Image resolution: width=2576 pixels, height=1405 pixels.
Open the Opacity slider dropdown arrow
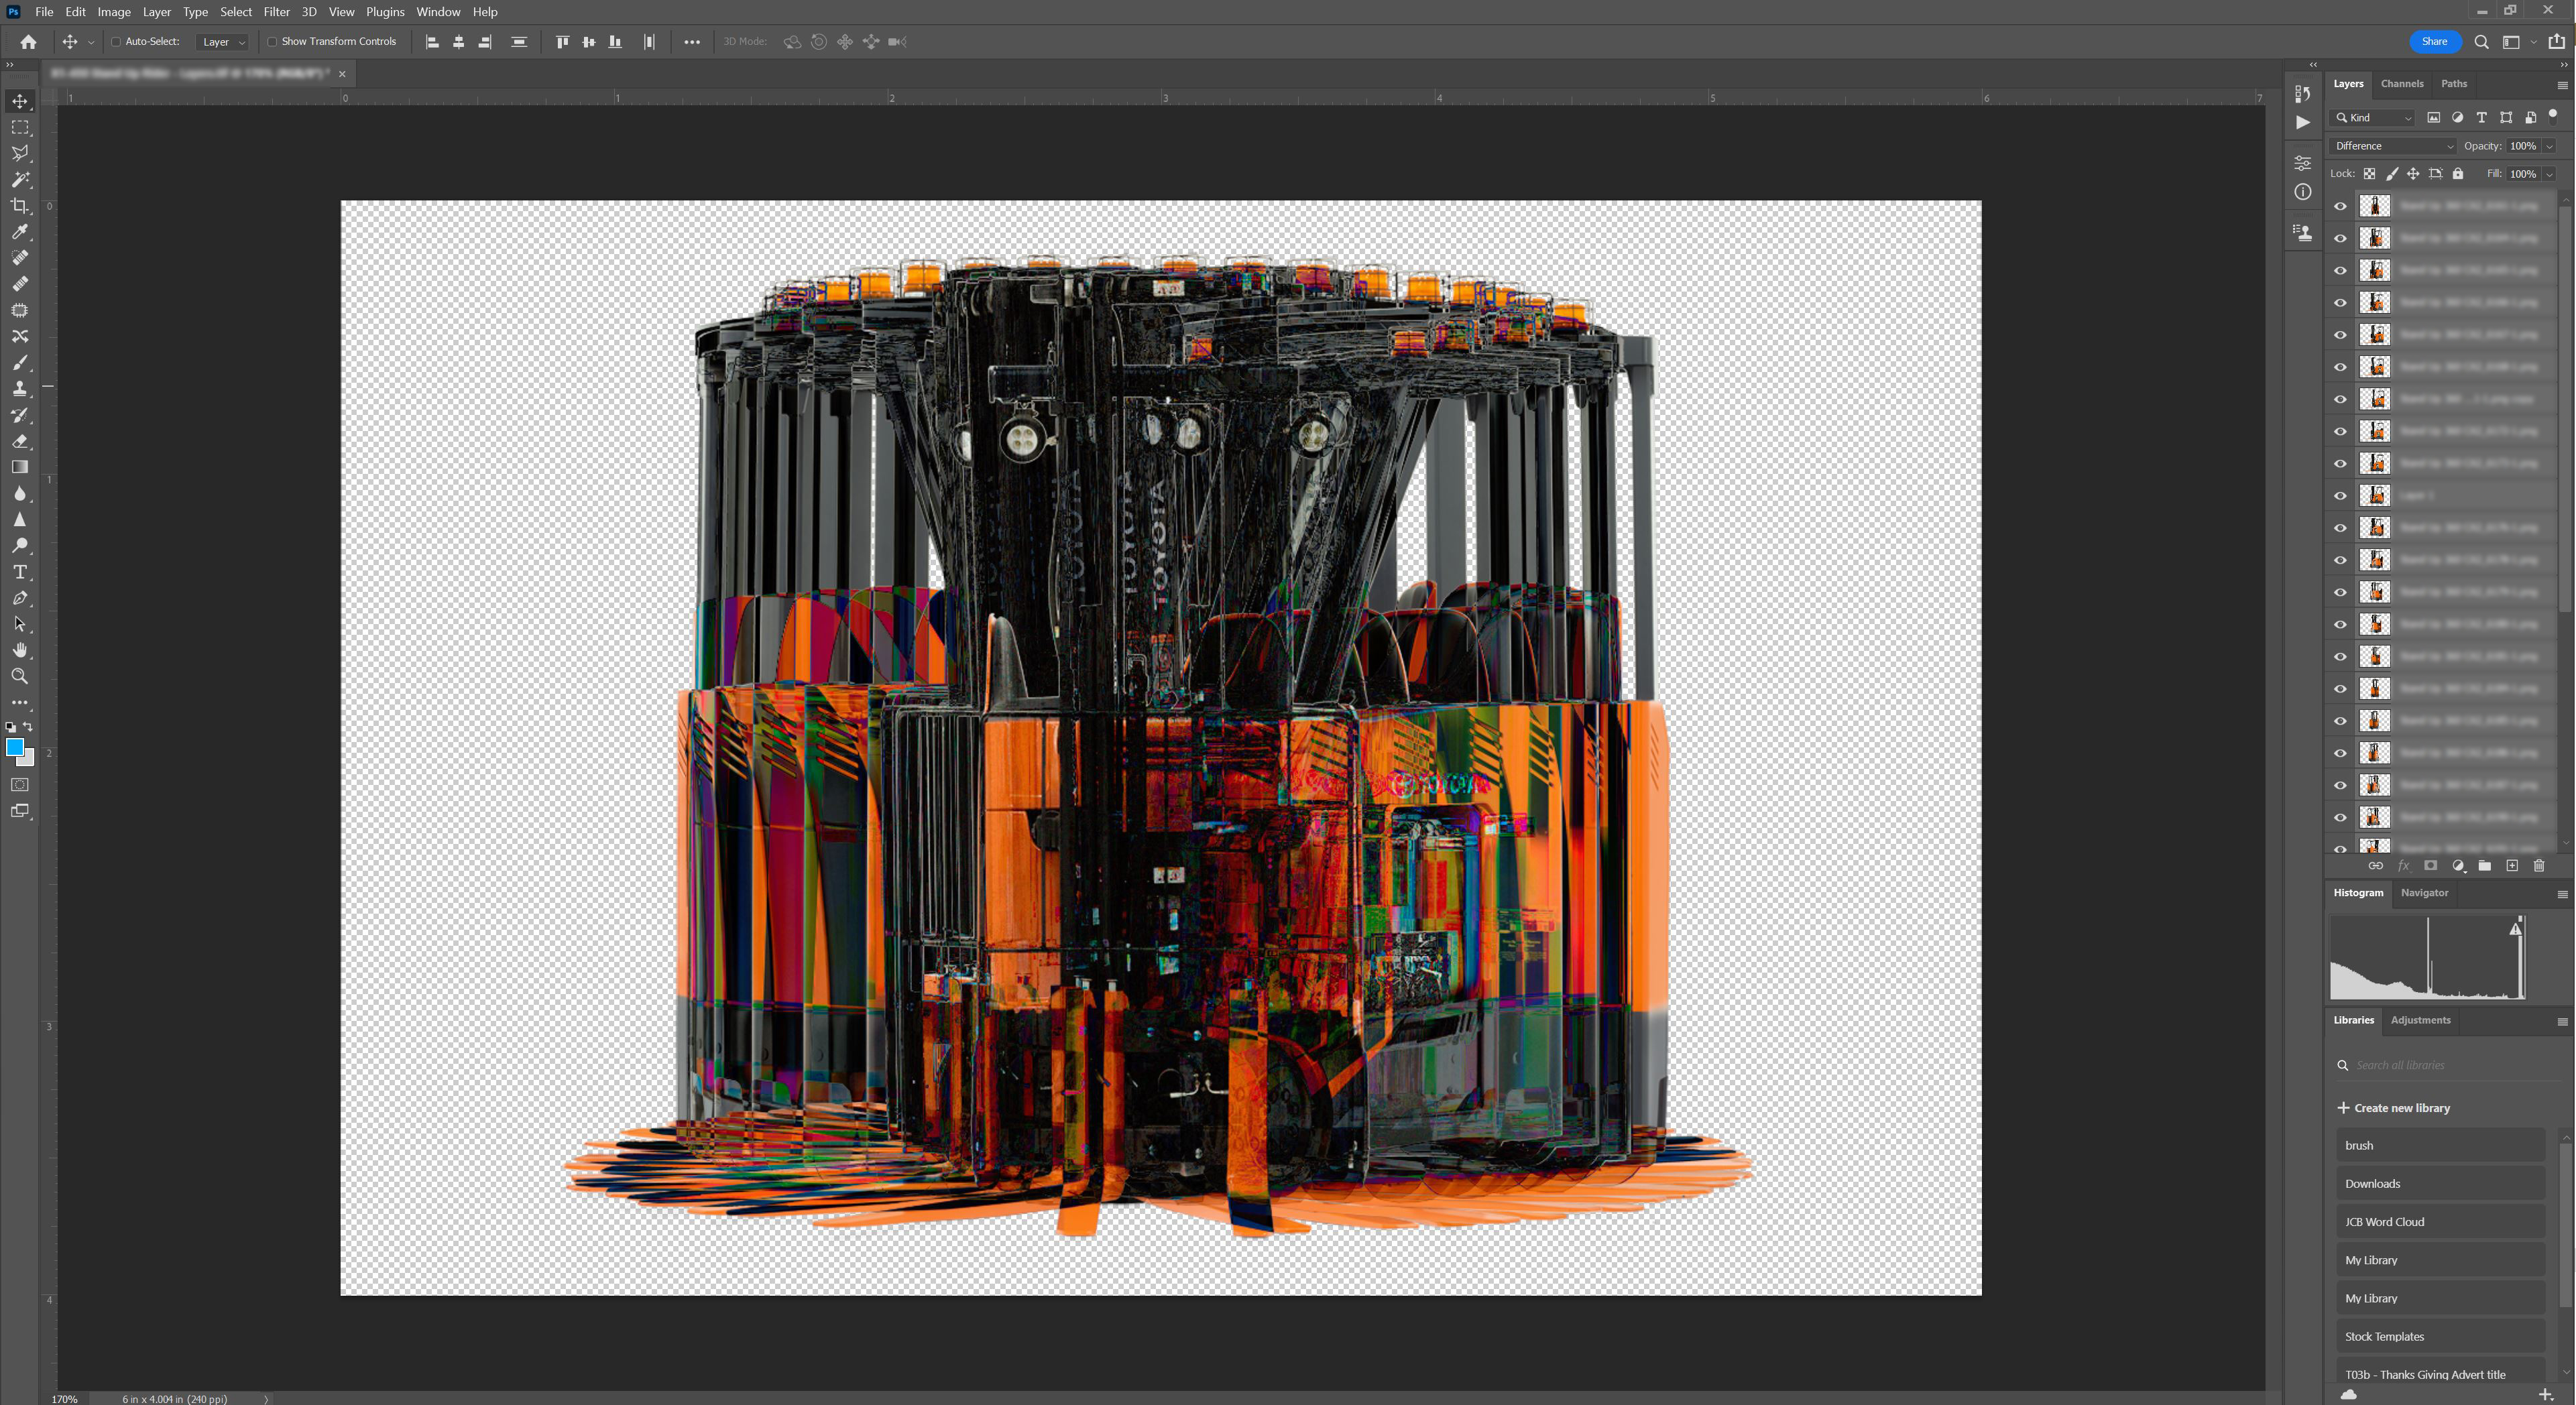[x=2550, y=146]
